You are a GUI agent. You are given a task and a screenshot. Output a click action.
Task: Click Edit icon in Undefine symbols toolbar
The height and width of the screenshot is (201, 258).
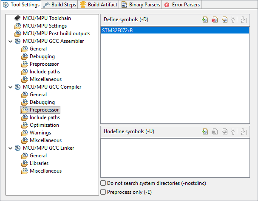[224, 131]
